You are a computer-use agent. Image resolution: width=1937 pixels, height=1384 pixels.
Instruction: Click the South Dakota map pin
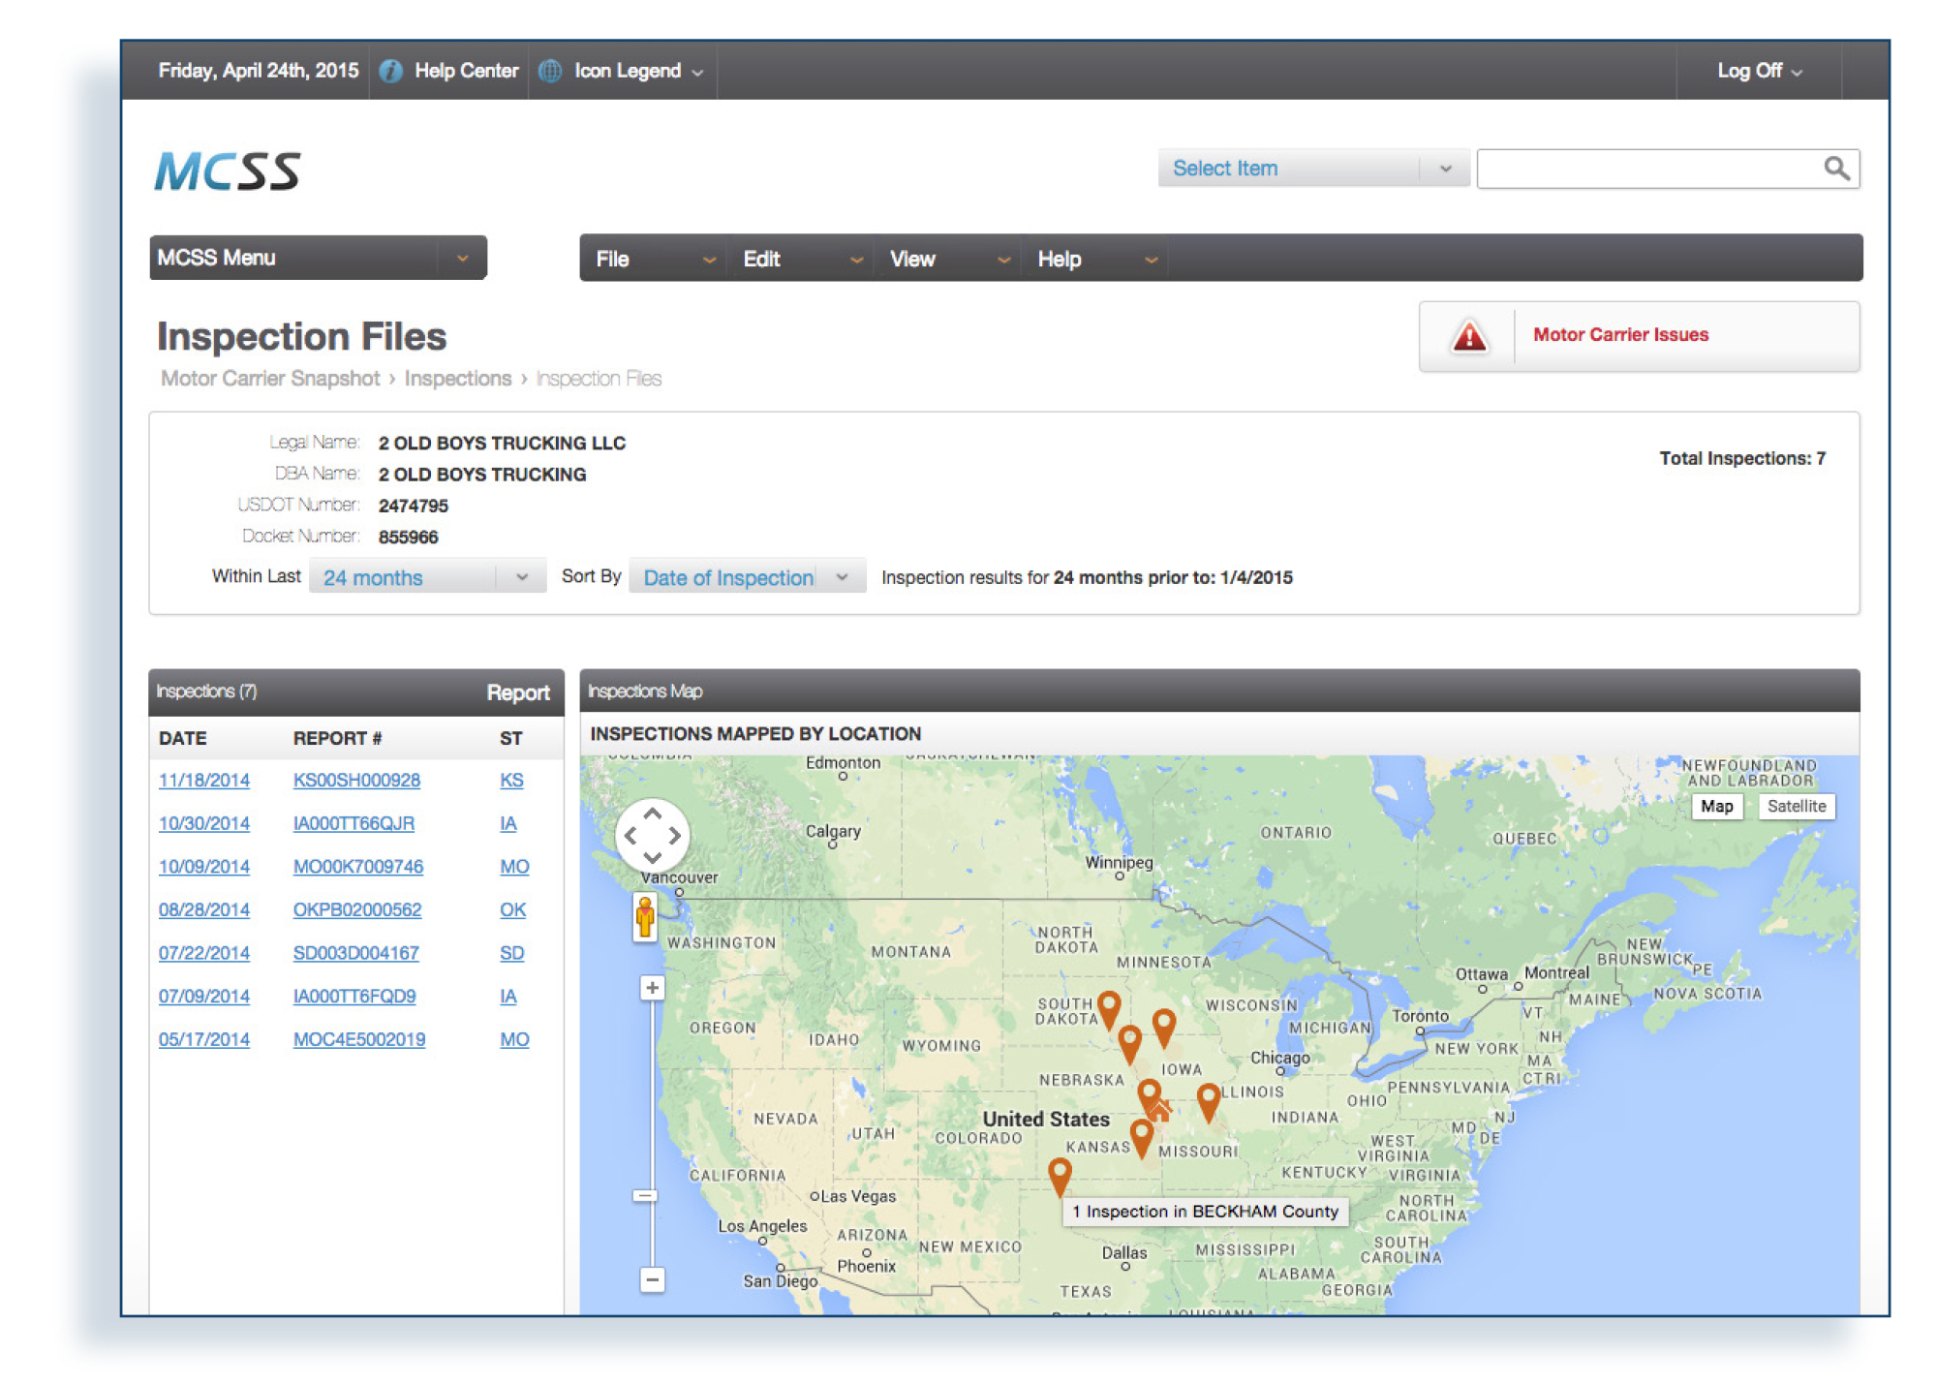tap(1109, 1009)
